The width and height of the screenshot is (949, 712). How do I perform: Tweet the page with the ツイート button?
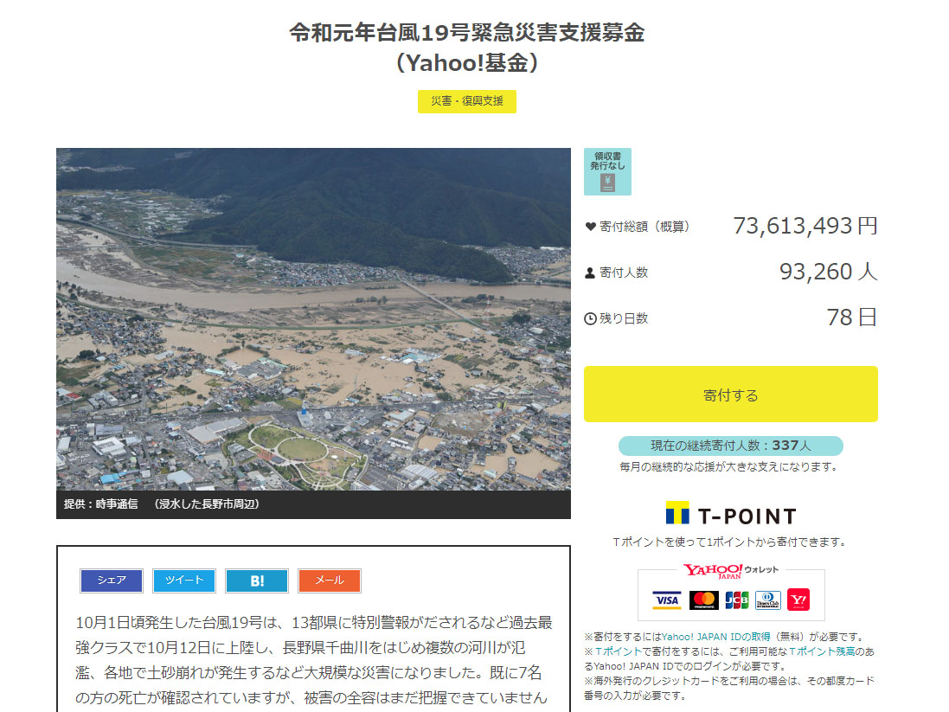tap(184, 581)
